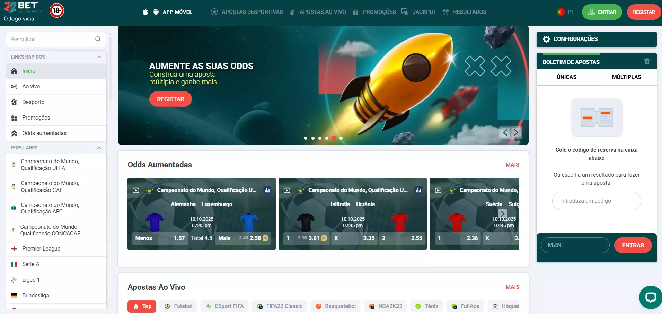Select the Basquetebol live betting filter

pos(336,306)
